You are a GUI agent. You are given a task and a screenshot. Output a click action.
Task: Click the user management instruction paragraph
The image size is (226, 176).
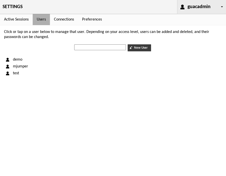pyautogui.click(x=106, y=34)
